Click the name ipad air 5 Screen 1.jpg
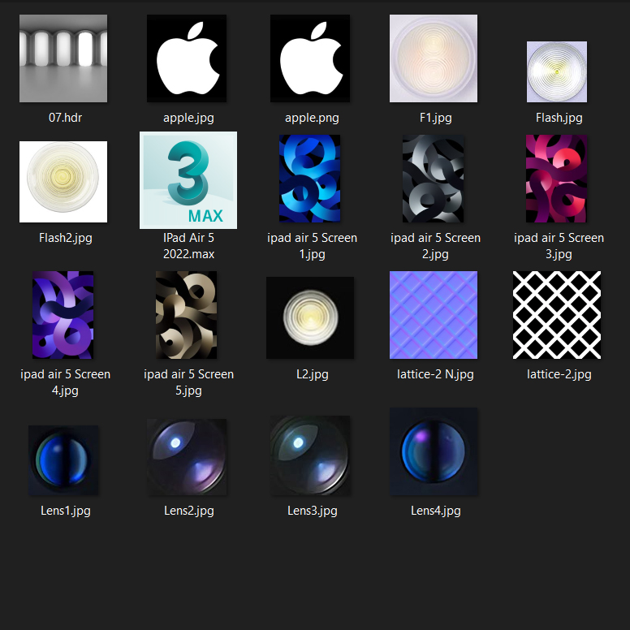The width and height of the screenshot is (630, 630). pos(312,246)
